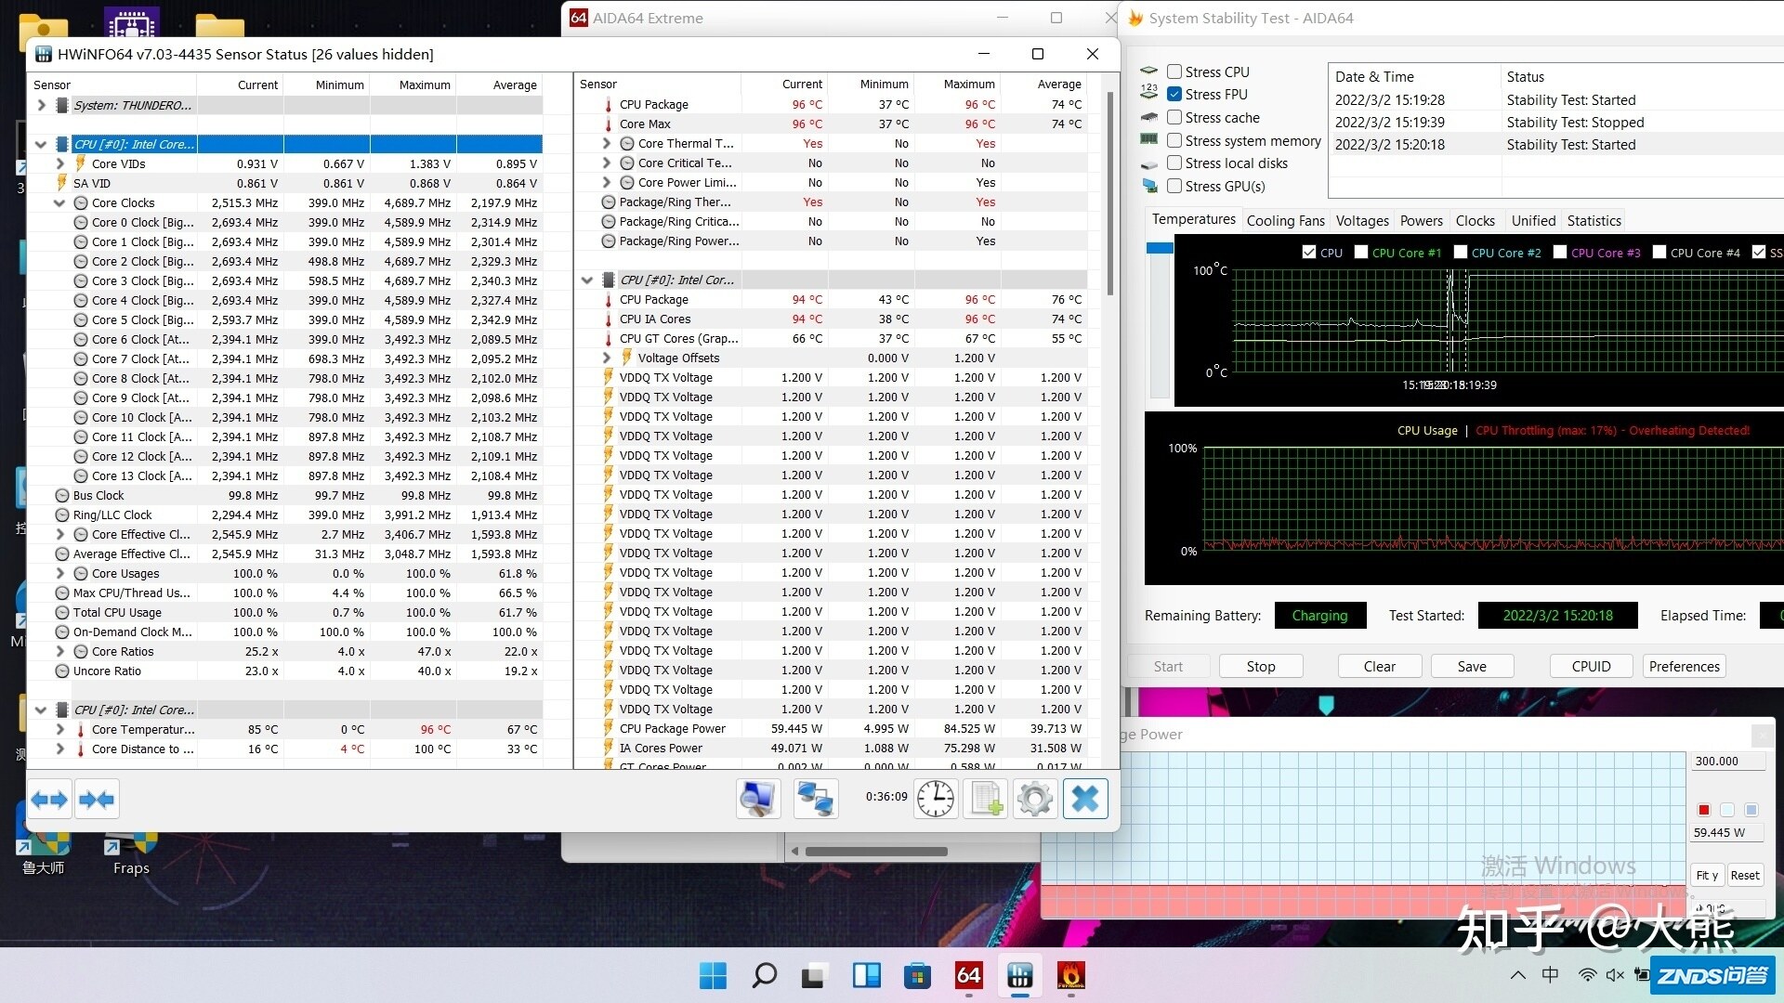Image resolution: width=1784 pixels, height=1003 pixels.
Task: Open HWiNFO sensor monitor search icon
Action: click(758, 799)
